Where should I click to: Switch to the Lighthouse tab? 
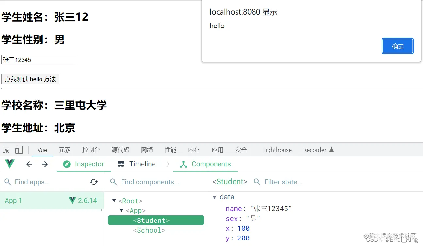(x=277, y=150)
